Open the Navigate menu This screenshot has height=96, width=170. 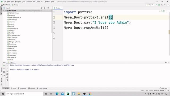[18, 2]
